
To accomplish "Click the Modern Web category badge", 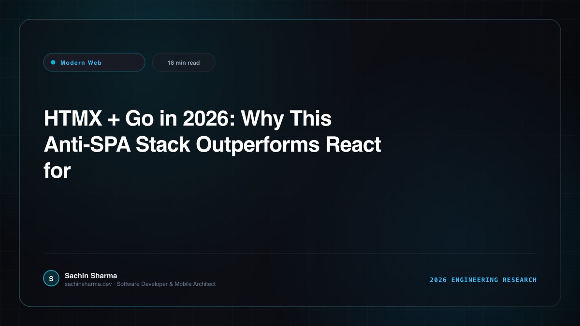I will point(94,62).
